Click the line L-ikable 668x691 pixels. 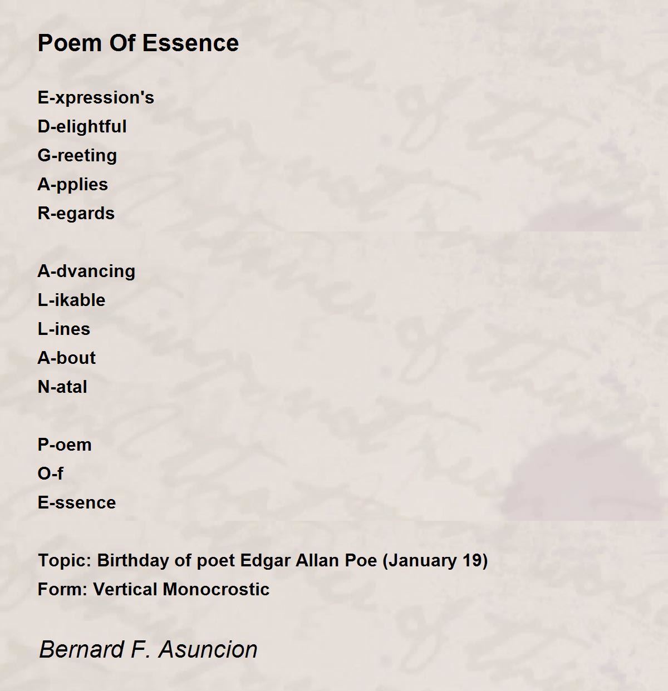[x=71, y=300]
